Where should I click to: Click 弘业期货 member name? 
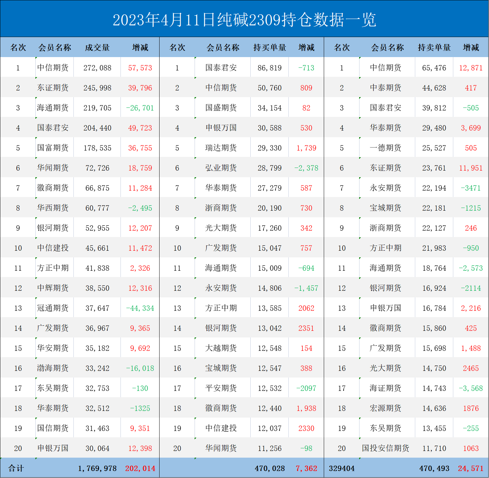tap(221, 168)
